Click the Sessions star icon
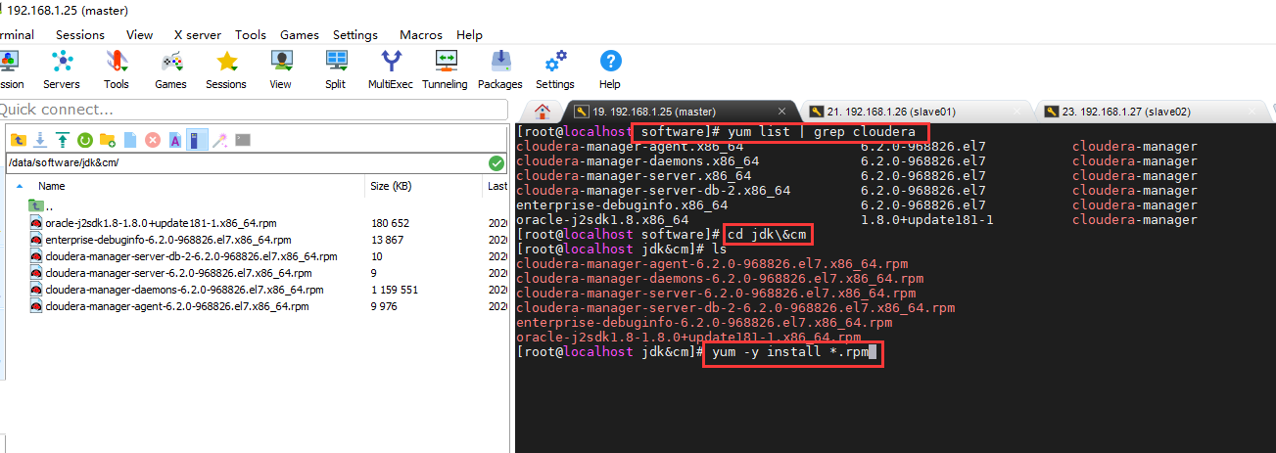Screen dimensions: 1276x453 click(226, 69)
